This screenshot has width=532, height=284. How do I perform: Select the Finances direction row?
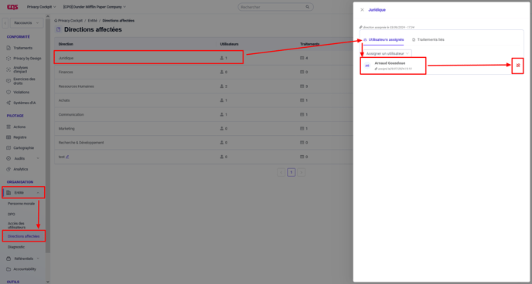tap(203, 72)
